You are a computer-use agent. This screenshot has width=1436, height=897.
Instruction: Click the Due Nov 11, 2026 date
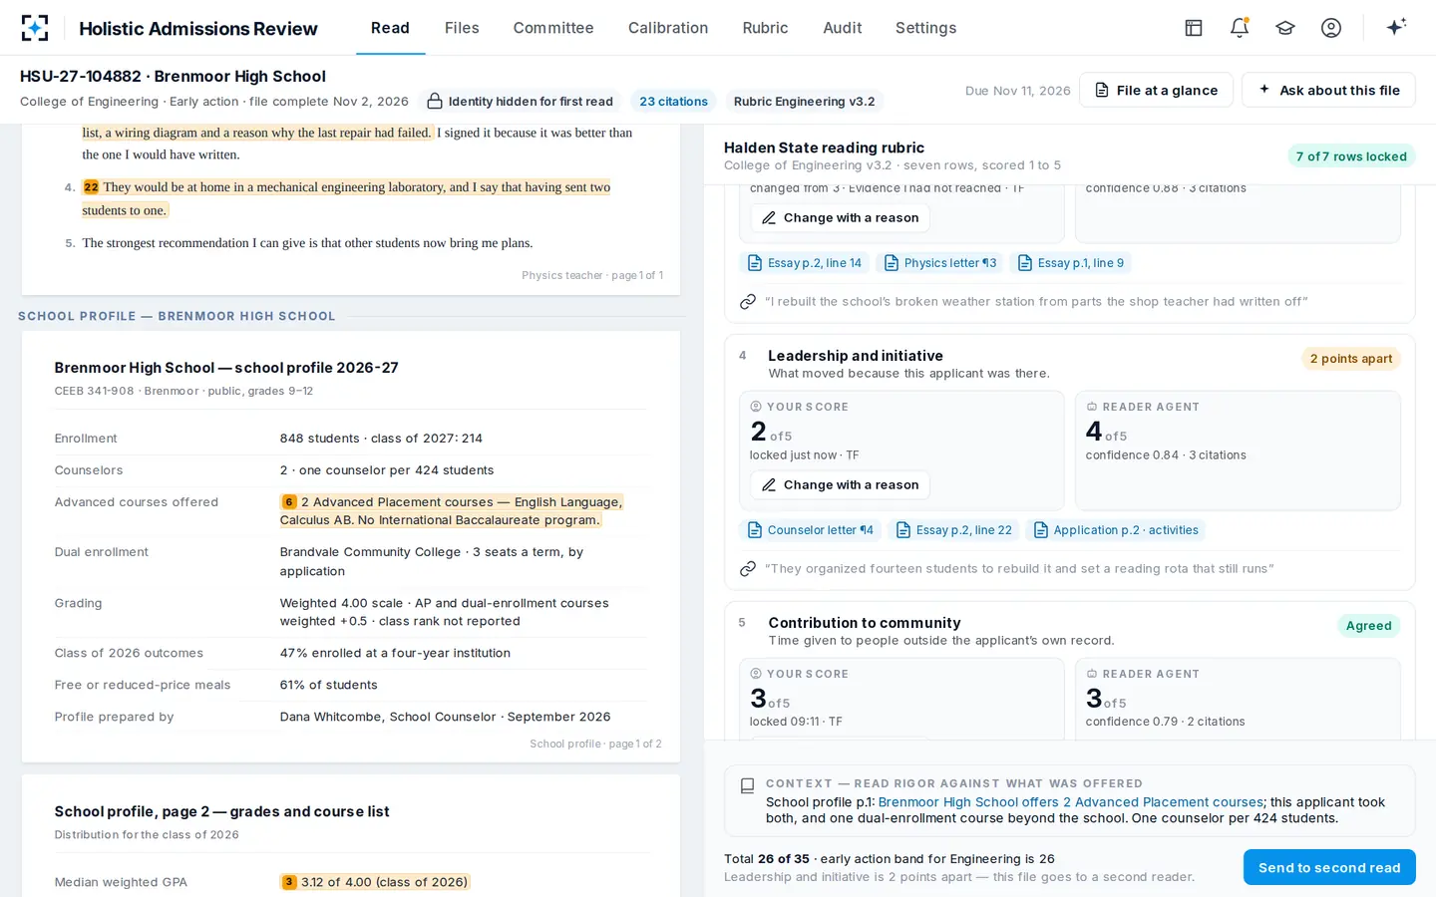[1018, 91]
